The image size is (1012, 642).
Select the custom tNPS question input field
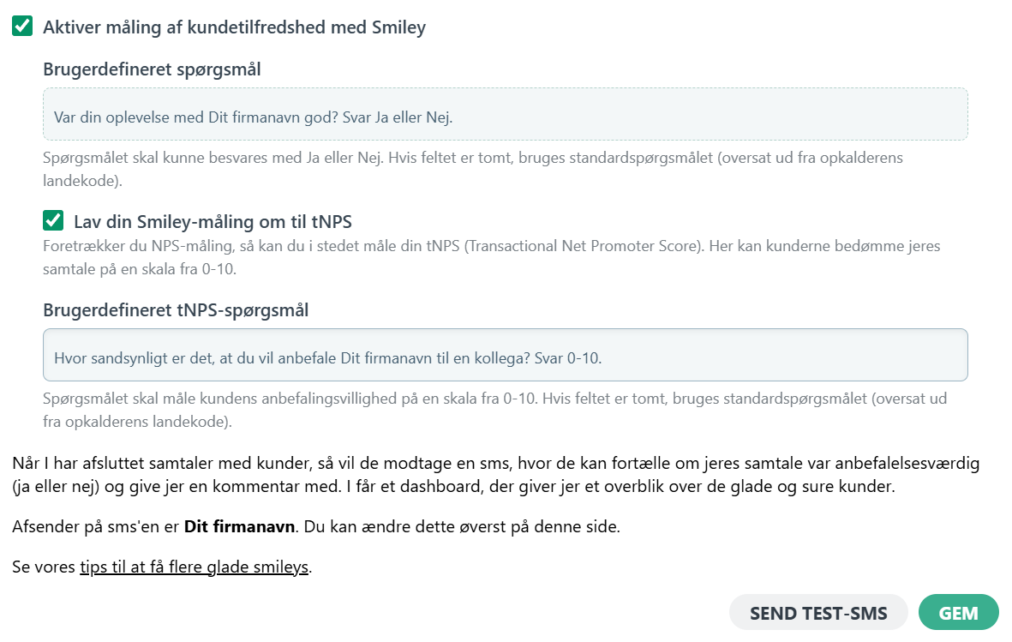(504, 354)
